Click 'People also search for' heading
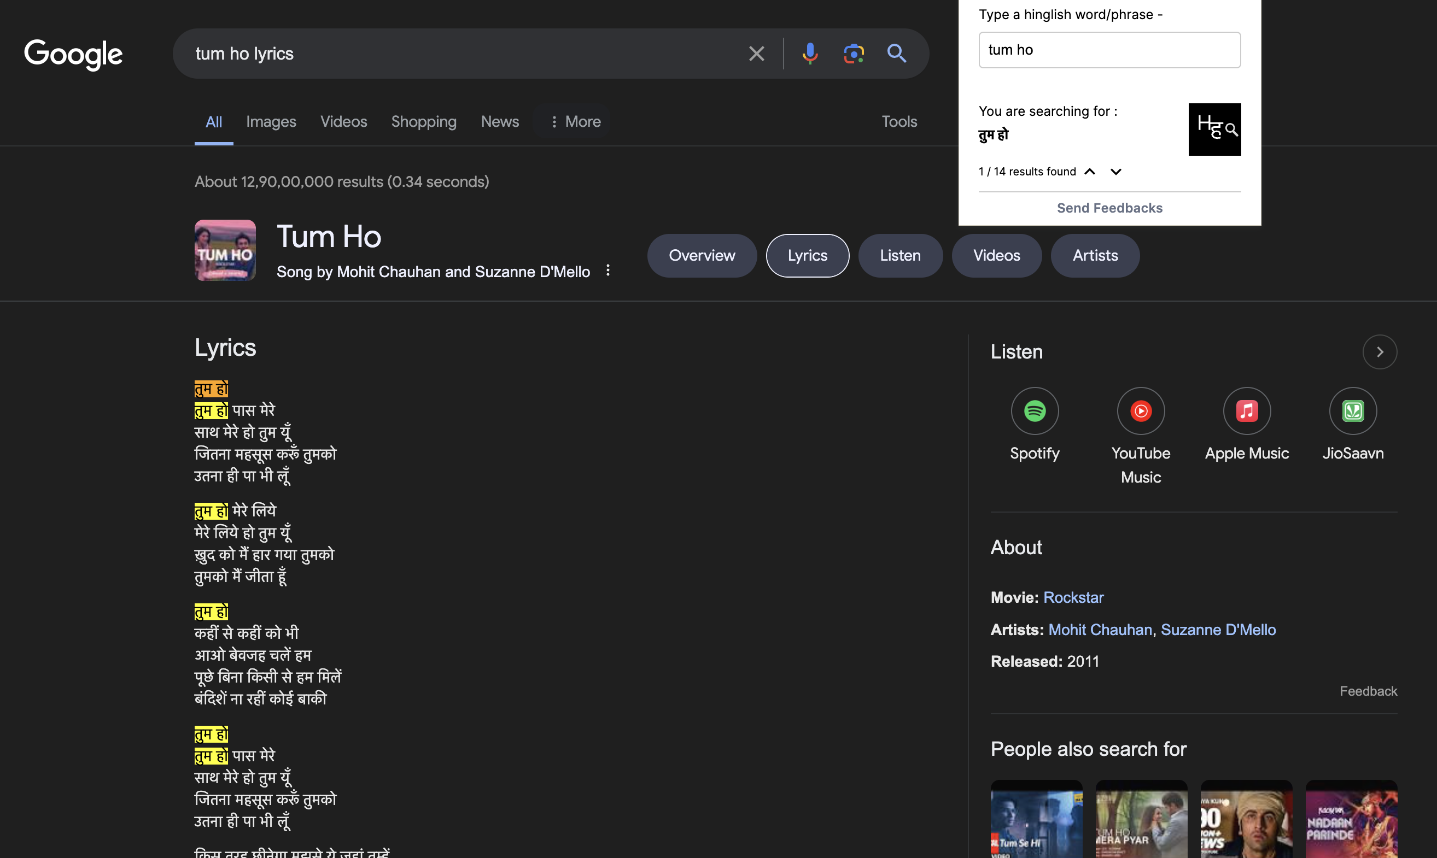The image size is (1437, 858). point(1088,749)
